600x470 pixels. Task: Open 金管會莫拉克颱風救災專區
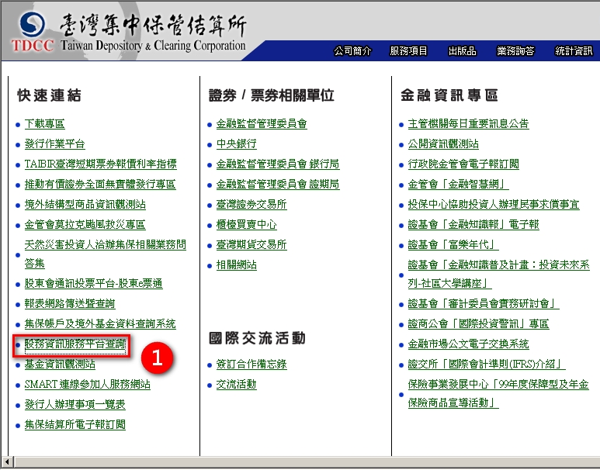tap(85, 224)
